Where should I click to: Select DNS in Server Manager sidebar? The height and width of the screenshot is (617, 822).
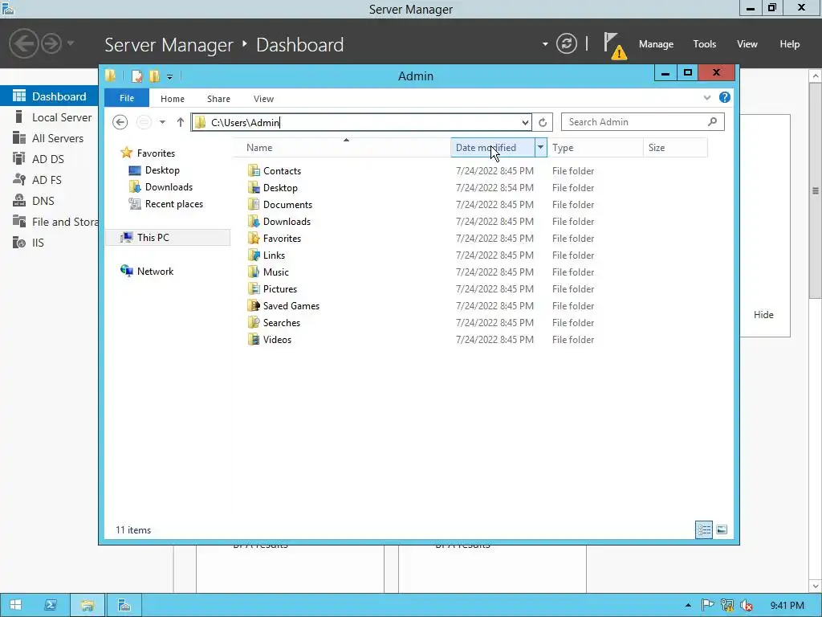point(49,201)
